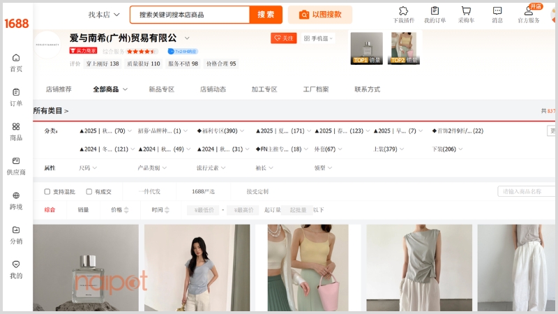This screenshot has width=558, height=314.
Task: Go to the 联系方式 tab
Action: point(367,89)
